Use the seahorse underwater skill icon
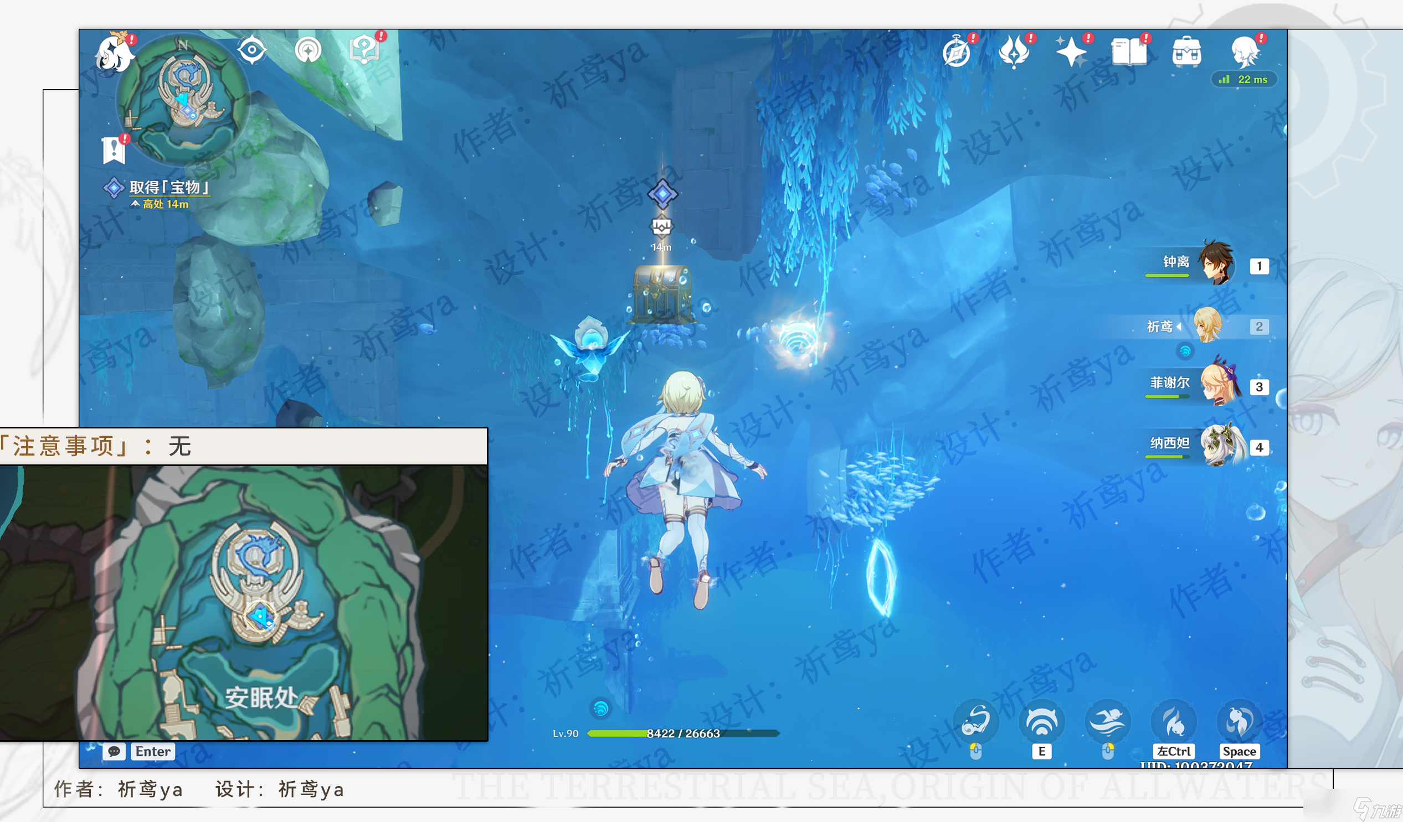 (x=976, y=721)
